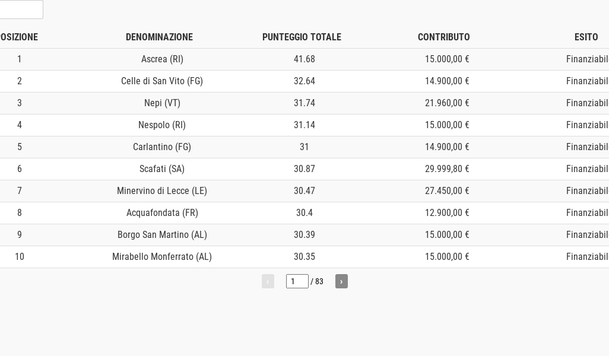Click previous page arrow button
The image size is (609, 356).
pyautogui.click(x=268, y=281)
